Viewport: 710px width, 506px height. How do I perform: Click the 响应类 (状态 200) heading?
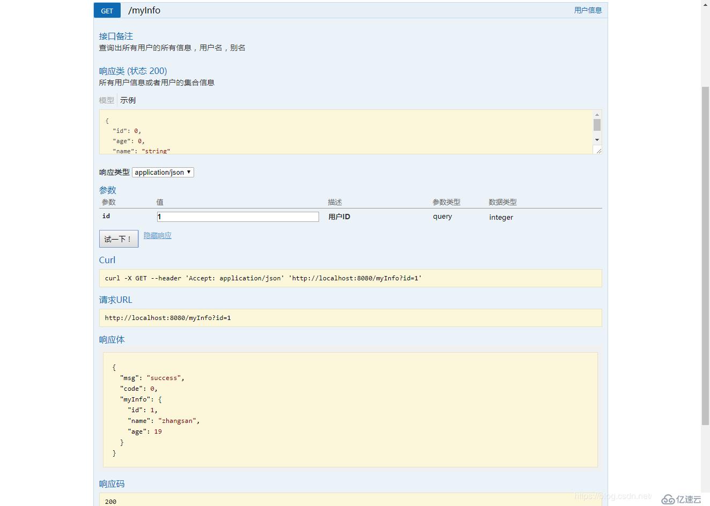point(133,71)
